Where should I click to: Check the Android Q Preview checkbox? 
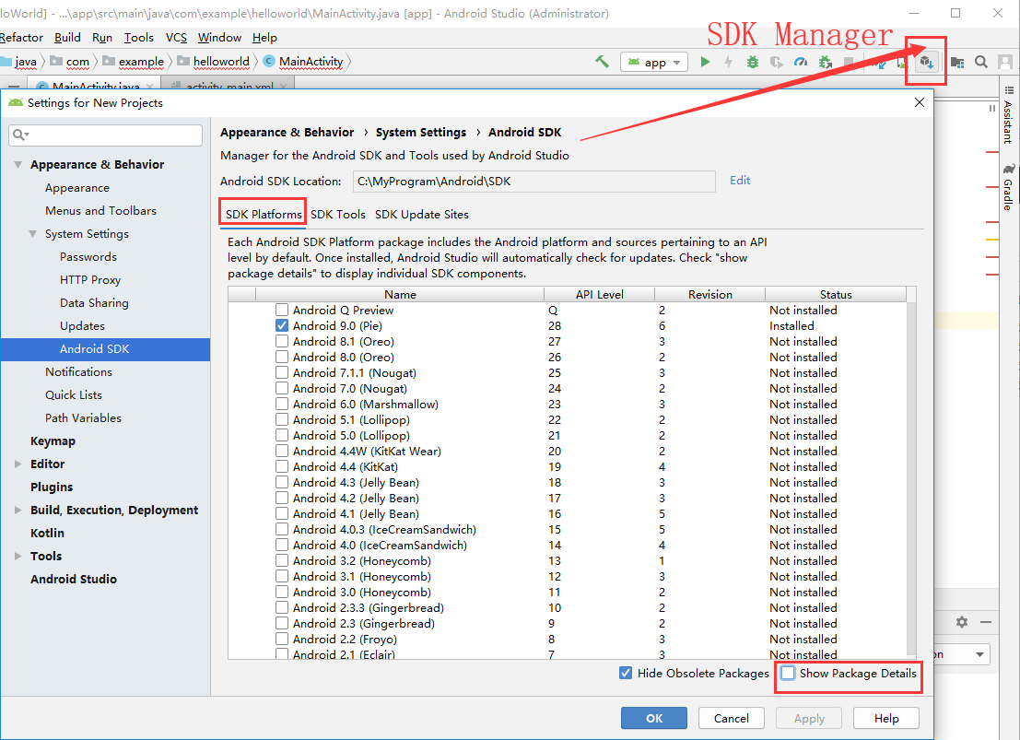(282, 310)
